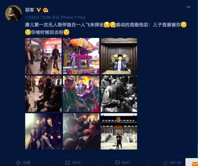The image size is (198, 166).
Task: Expand the post options chevron
Action: coord(188,7)
